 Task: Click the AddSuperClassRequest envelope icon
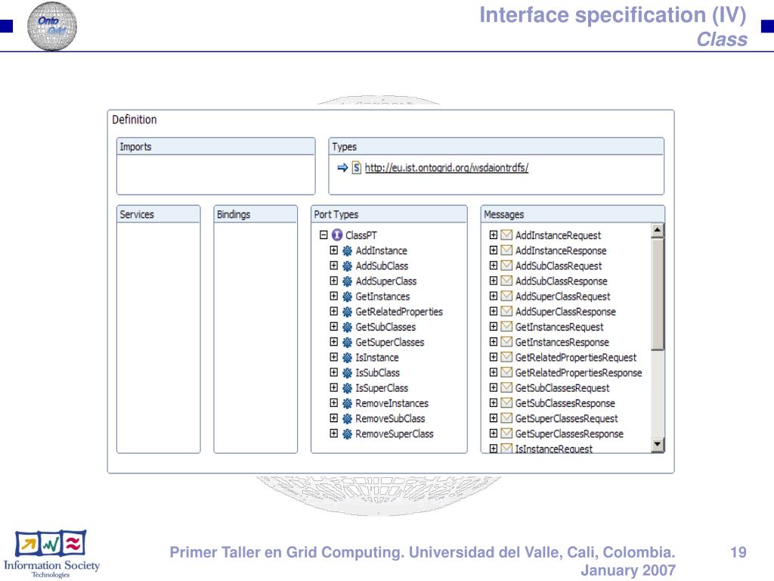506,297
